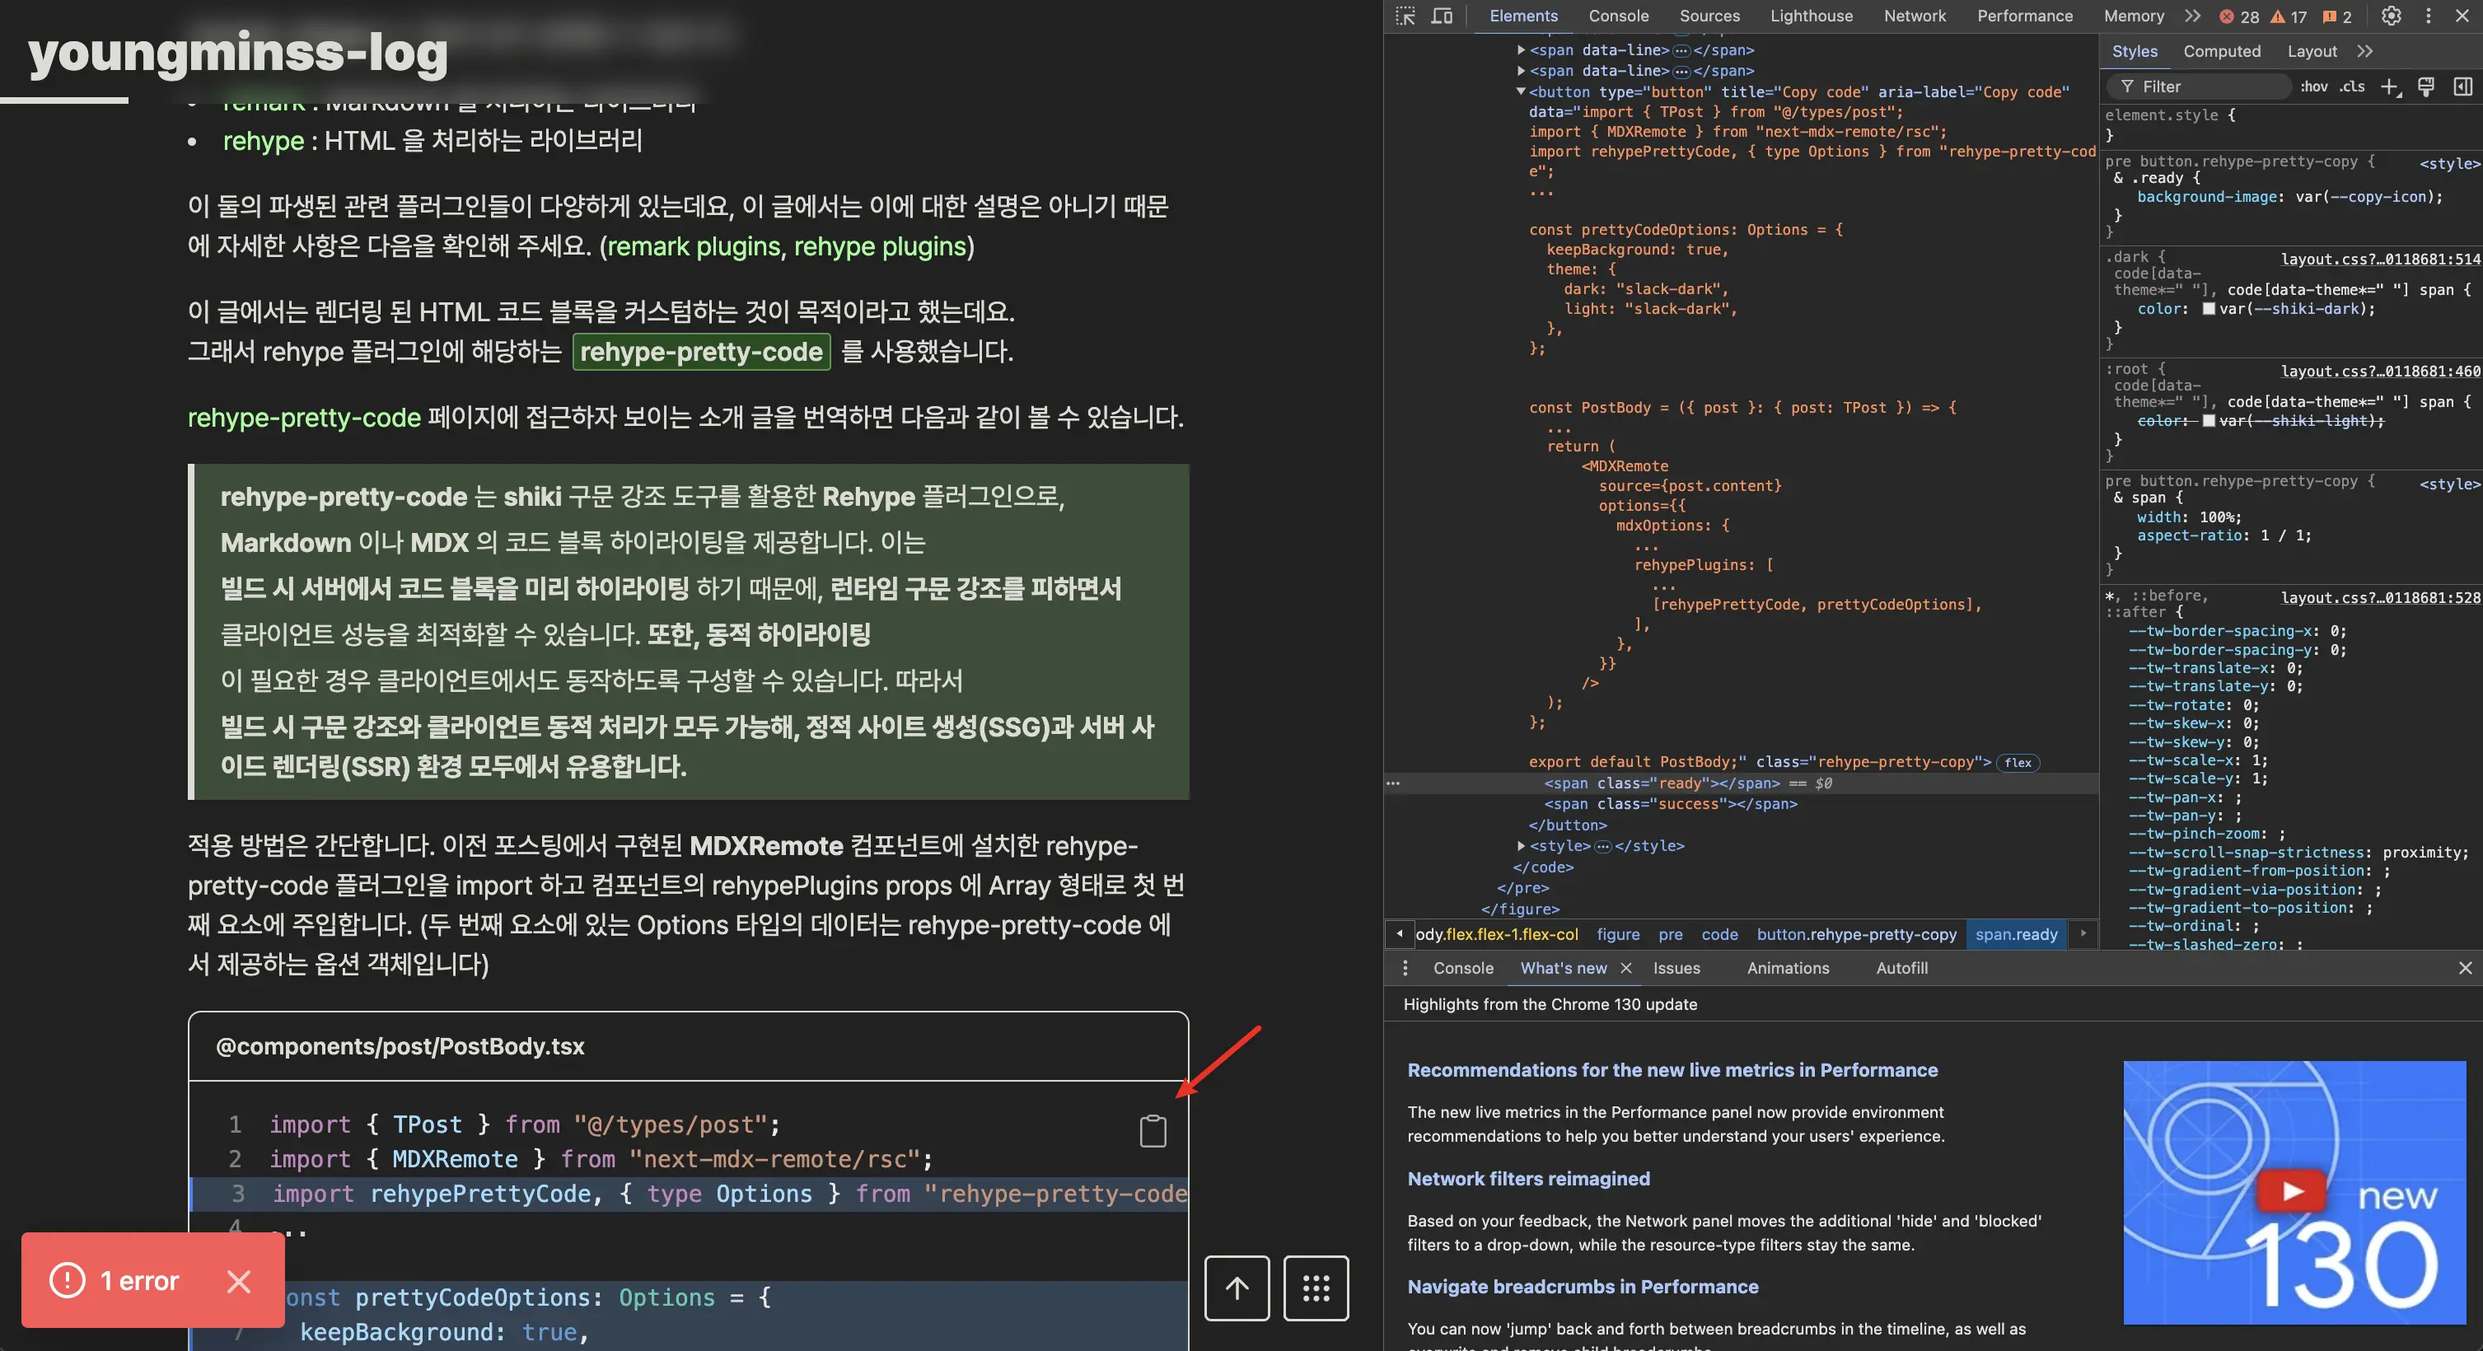Switch to the Lighthouse tab

pyautogui.click(x=1811, y=16)
